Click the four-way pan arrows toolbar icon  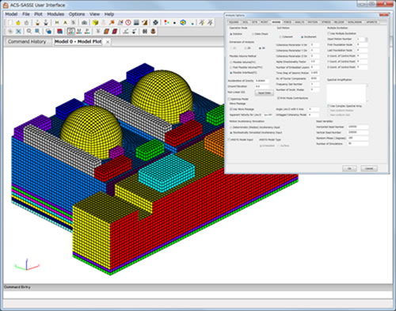[x=156, y=23]
